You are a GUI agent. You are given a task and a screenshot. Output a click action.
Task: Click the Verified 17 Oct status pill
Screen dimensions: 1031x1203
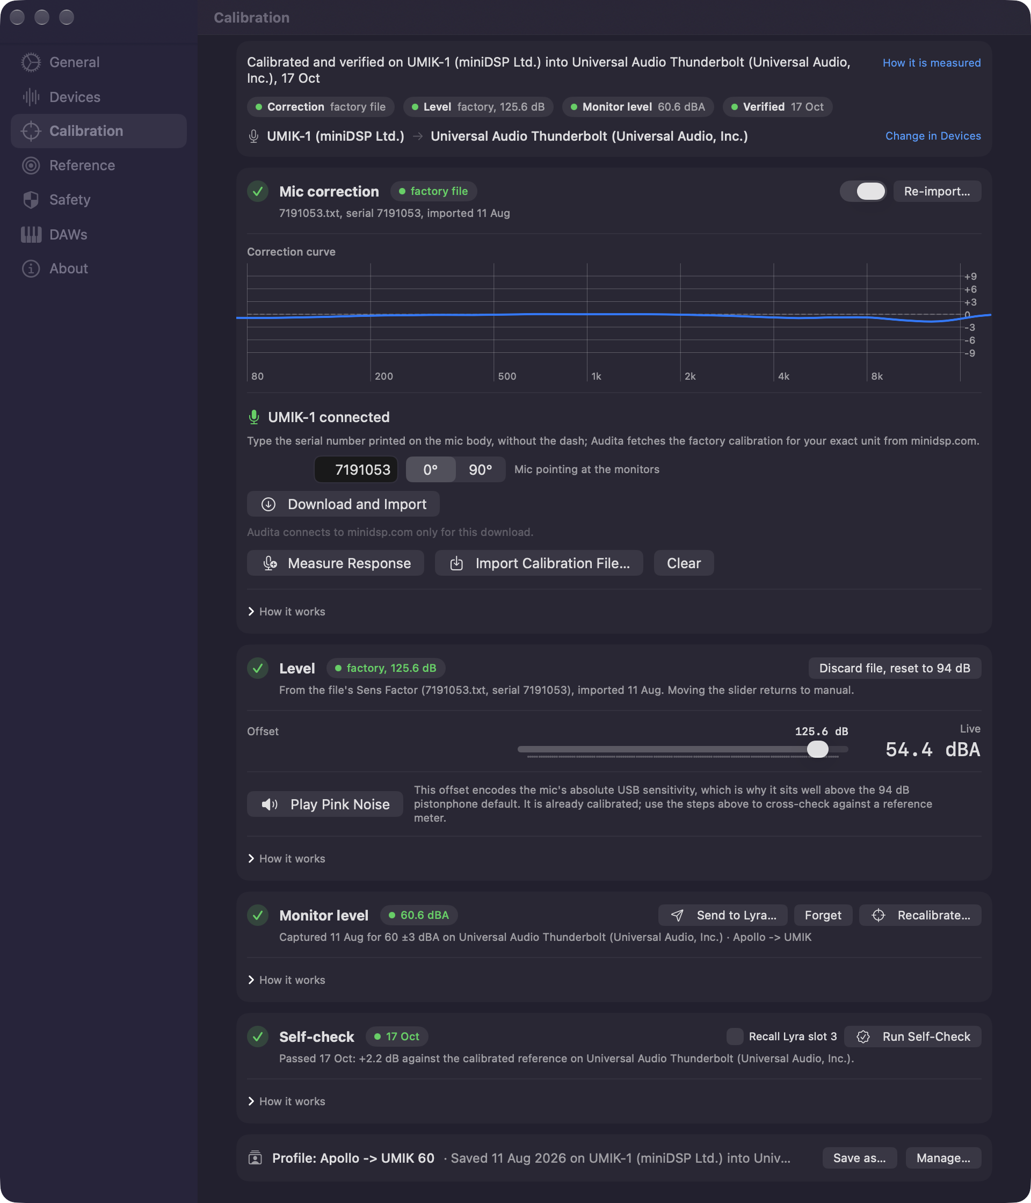point(778,107)
